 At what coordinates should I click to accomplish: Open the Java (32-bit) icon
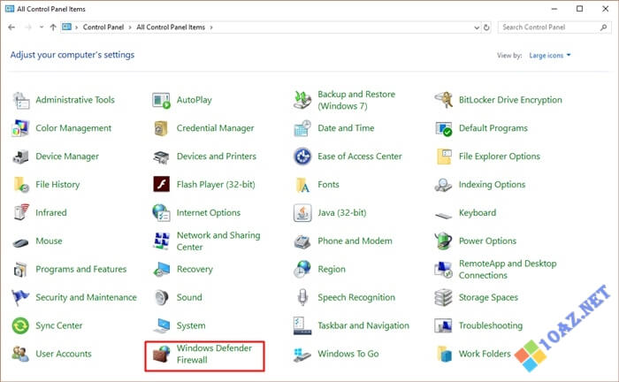(302, 213)
